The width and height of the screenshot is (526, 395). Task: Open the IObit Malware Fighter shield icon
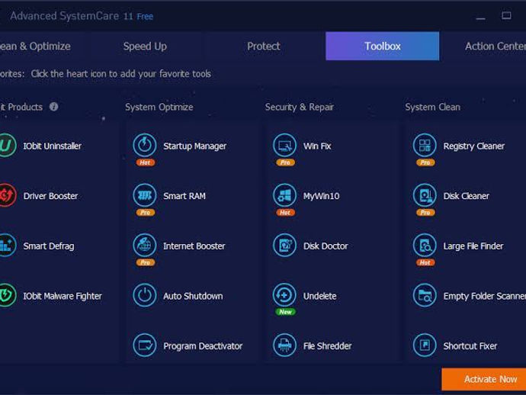7,295
